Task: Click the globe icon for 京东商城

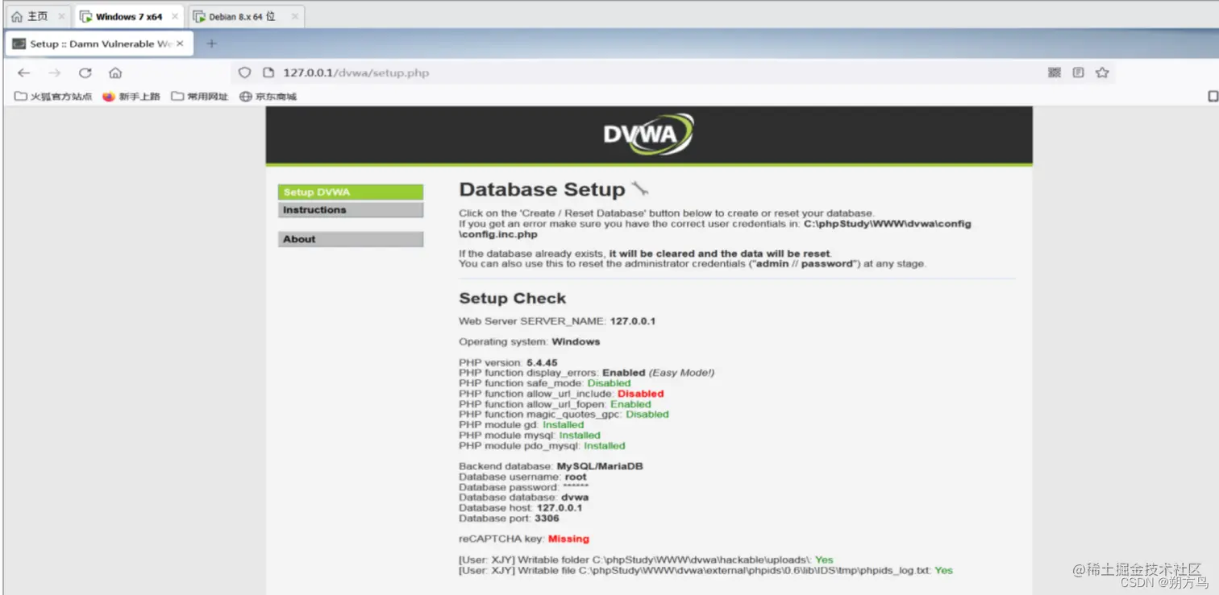Action: (x=246, y=97)
